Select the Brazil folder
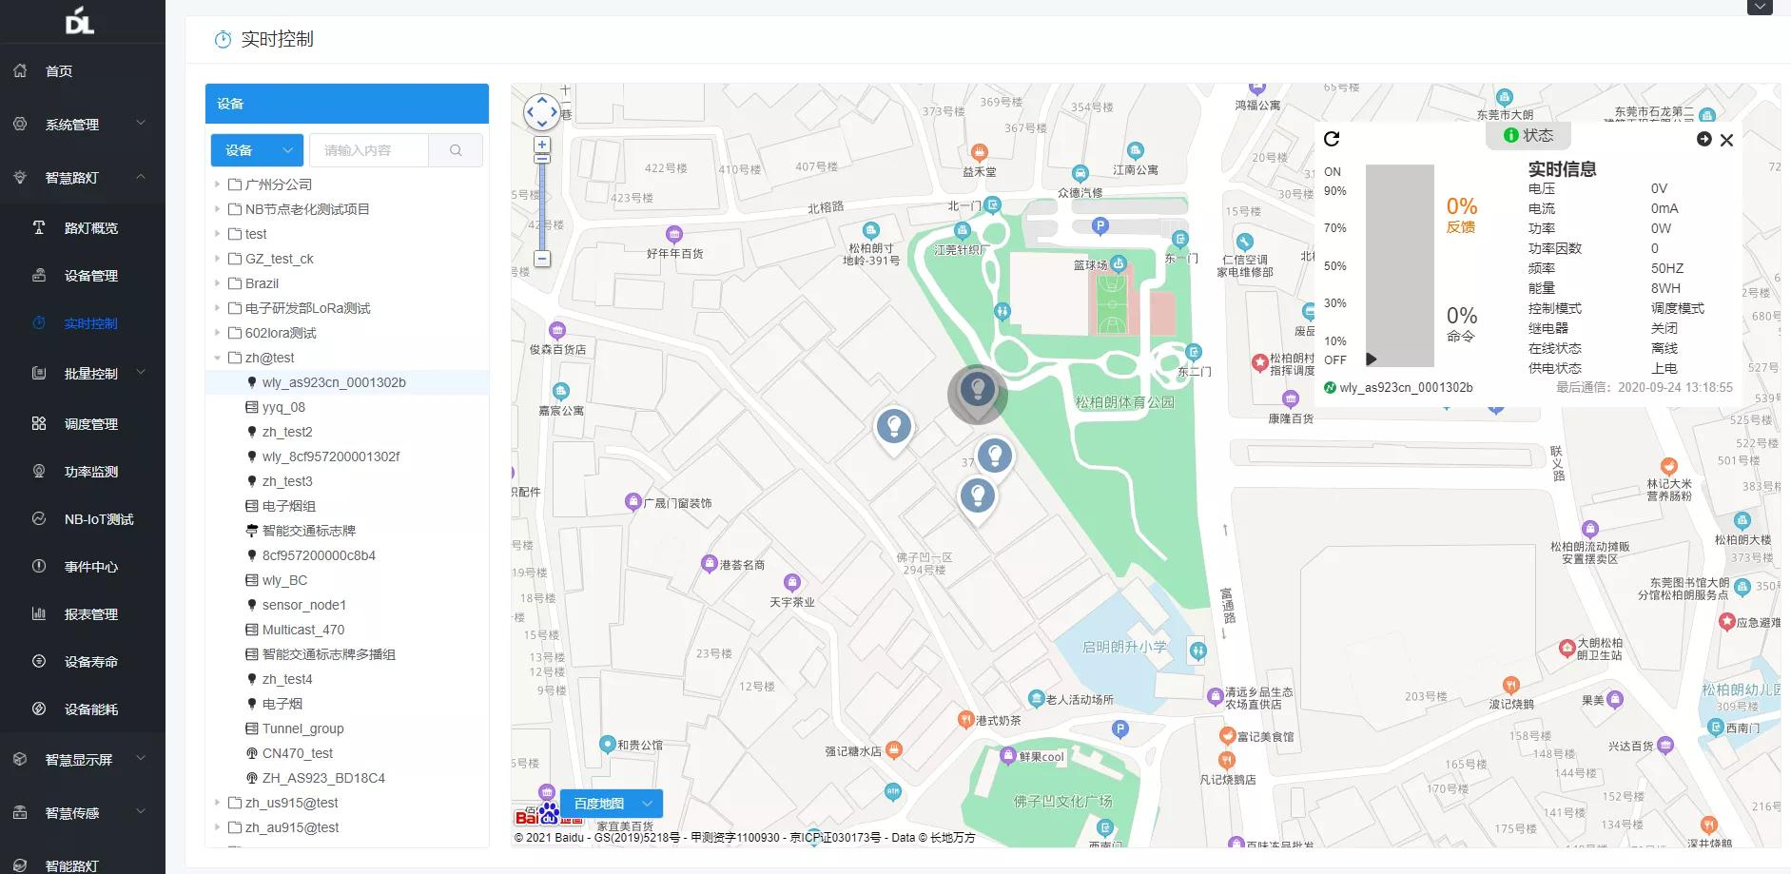The image size is (1791, 874). [262, 283]
